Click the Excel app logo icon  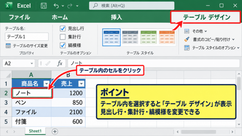[x=8, y=6]
